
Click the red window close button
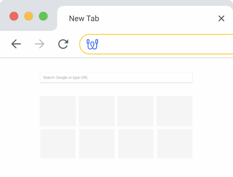coord(14,16)
